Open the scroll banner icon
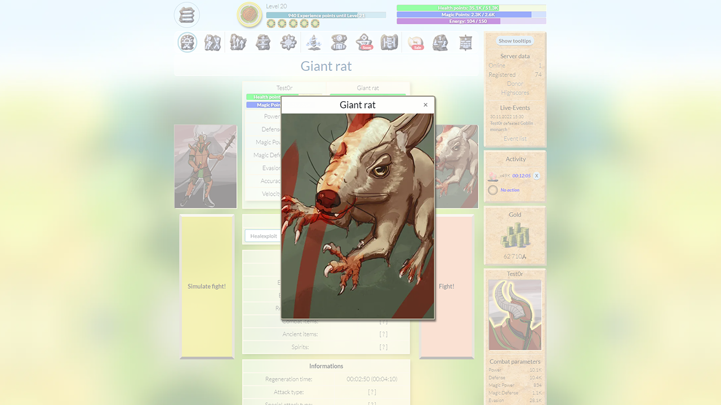 point(465,43)
